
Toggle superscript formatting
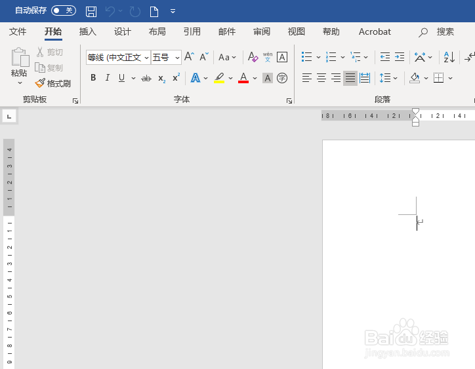pos(176,77)
